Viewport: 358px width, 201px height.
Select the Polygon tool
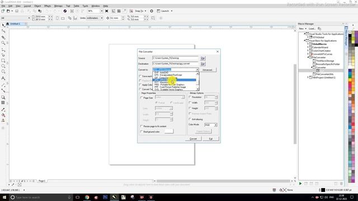pos(3,71)
